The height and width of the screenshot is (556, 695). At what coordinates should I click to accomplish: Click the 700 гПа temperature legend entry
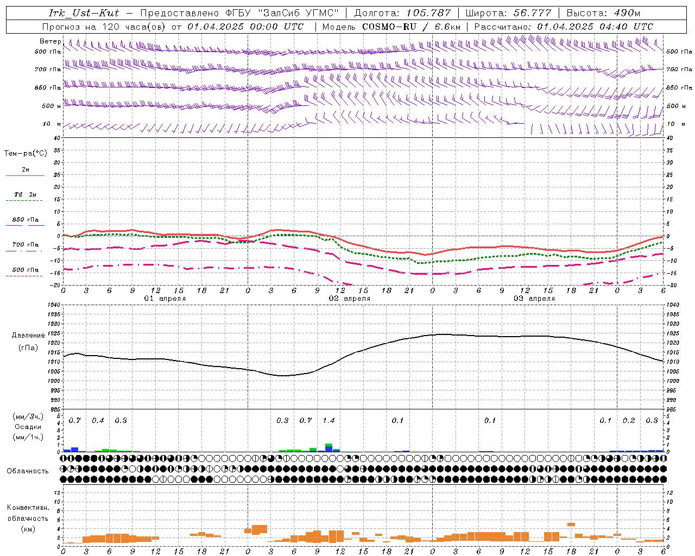(26, 244)
